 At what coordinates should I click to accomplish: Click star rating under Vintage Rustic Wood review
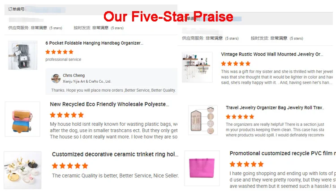pos(236,64)
